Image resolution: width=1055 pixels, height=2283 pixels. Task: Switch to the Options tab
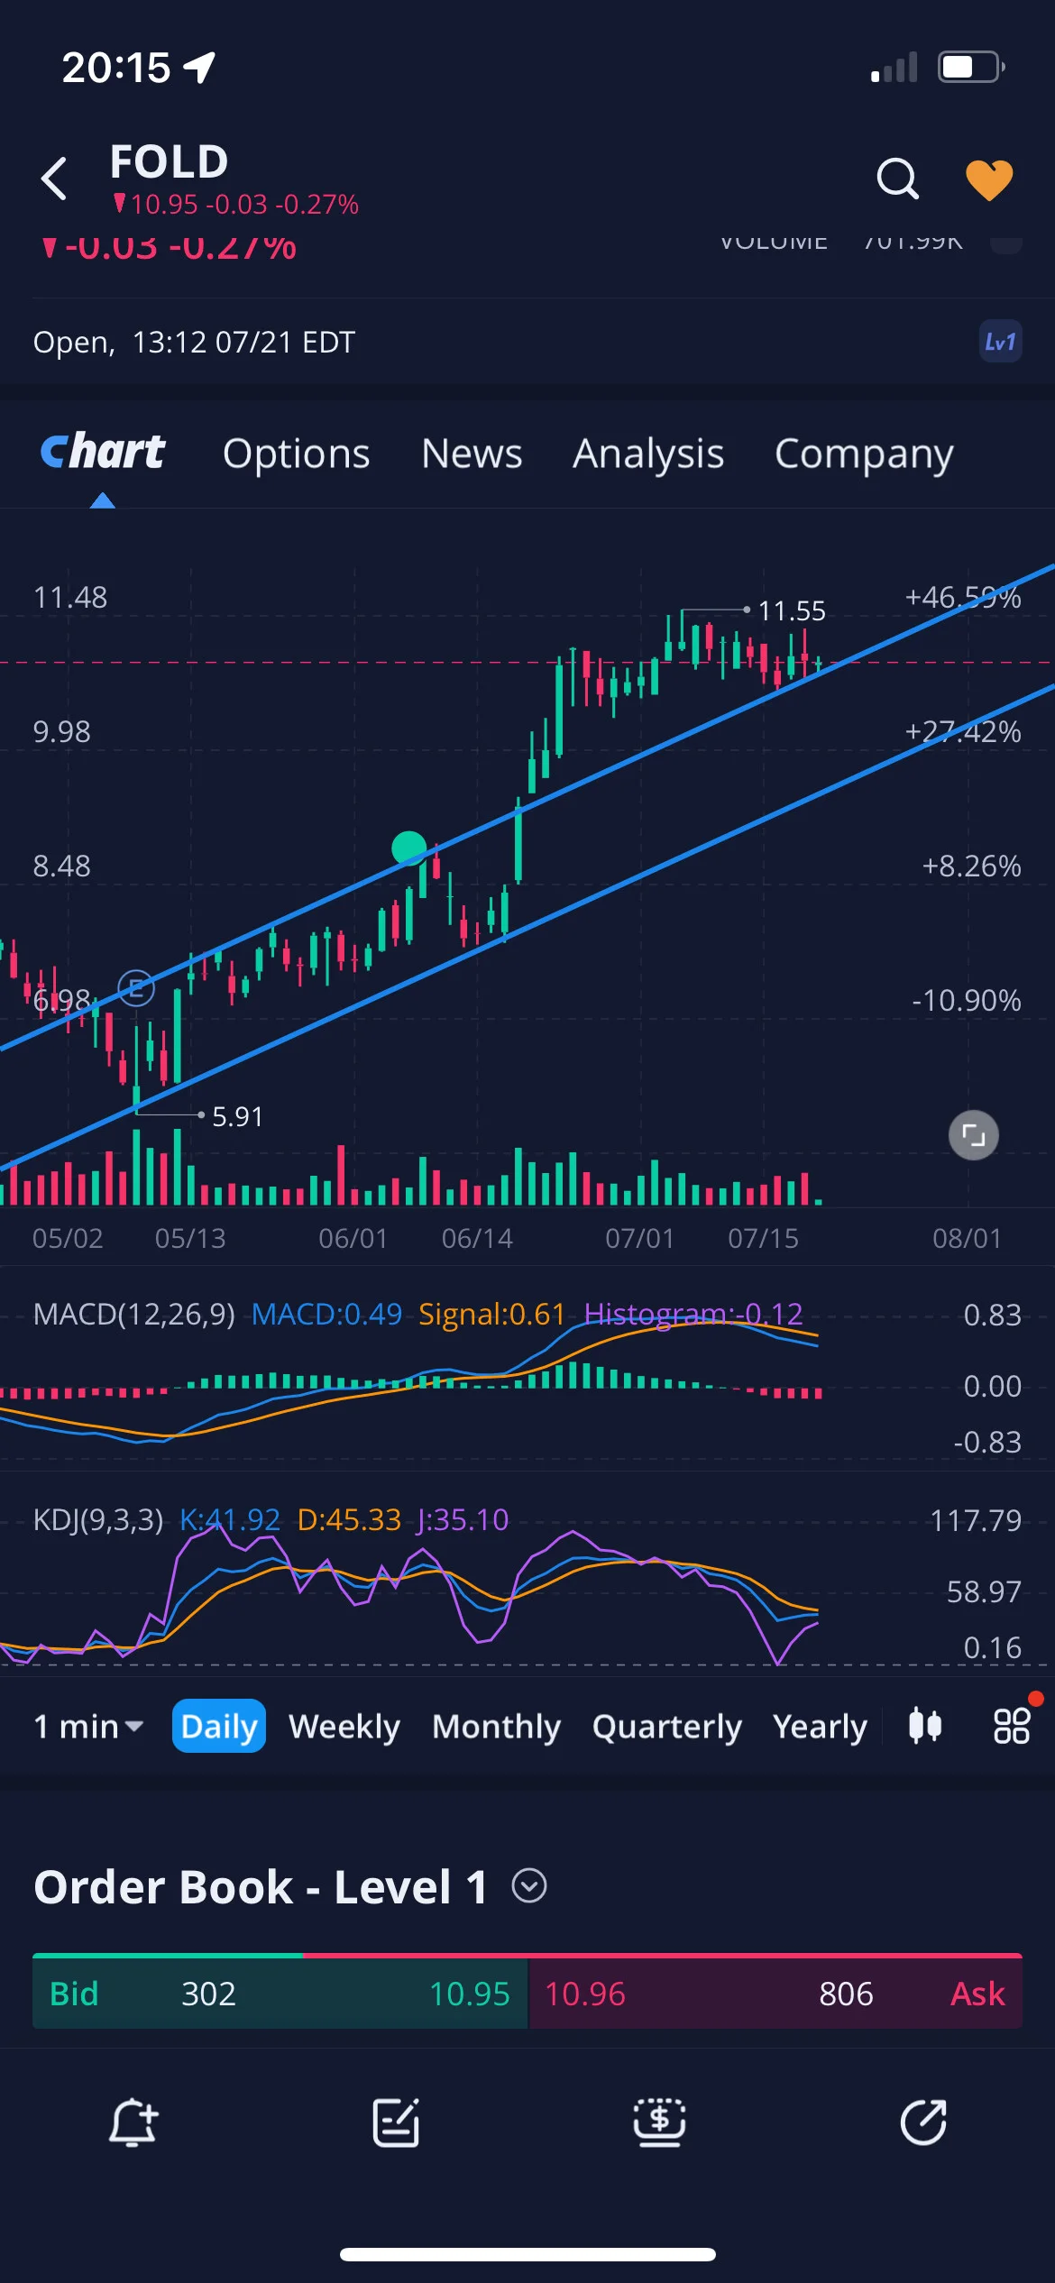(297, 454)
